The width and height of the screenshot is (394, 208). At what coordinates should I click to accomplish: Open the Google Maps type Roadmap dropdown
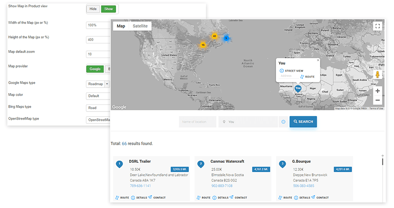pos(107,84)
